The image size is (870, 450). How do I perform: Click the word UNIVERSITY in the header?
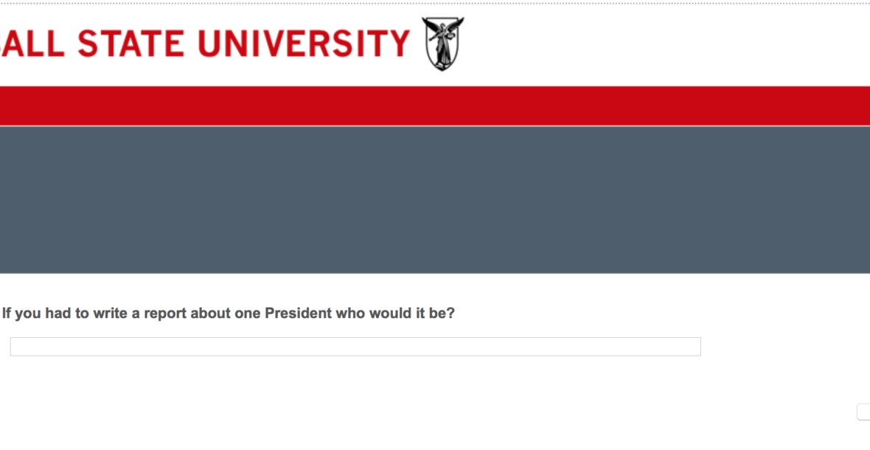(x=304, y=44)
